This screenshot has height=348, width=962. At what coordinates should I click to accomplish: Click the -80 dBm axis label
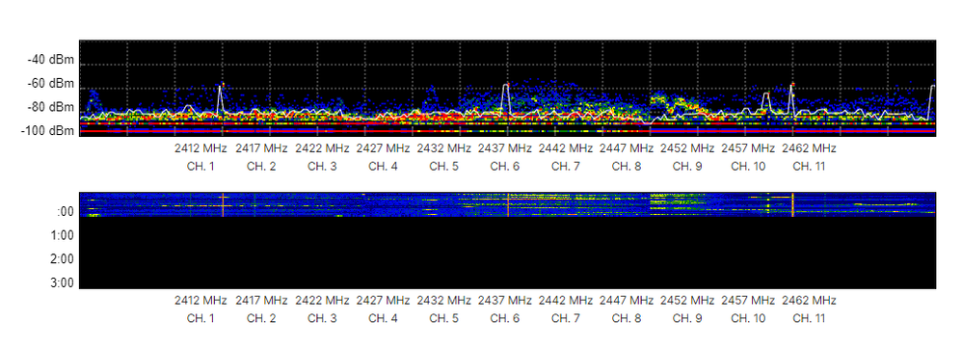coord(50,107)
